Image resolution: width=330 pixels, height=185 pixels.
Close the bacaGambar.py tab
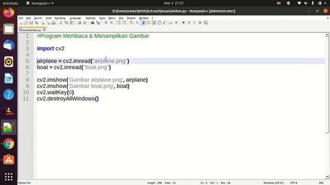tap(44, 30)
